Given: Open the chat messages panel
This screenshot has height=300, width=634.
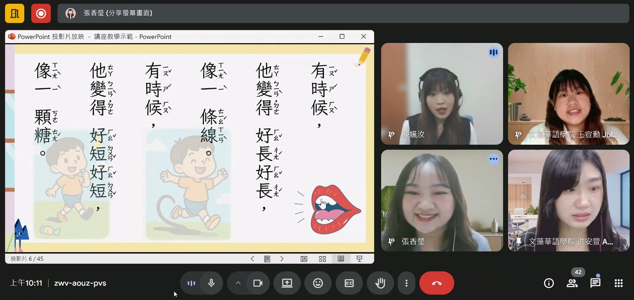Looking at the screenshot, I should tap(595, 283).
